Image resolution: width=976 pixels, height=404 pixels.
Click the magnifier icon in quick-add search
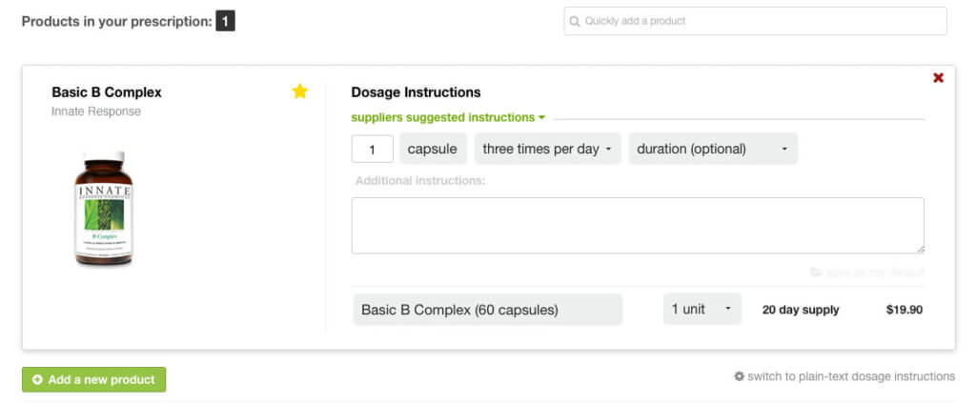575,21
